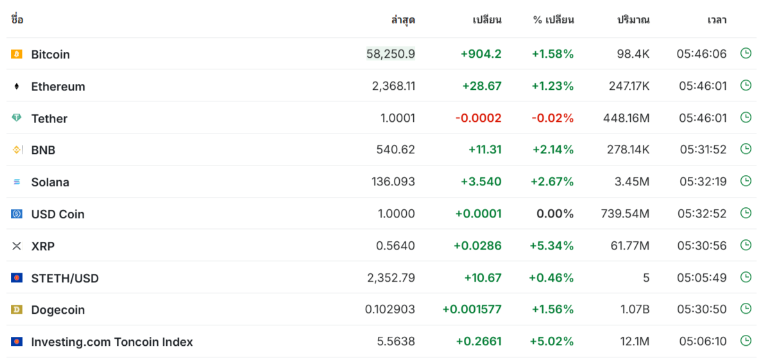Sort by the ล่าสุด column header
The width and height of the screenshot is (761, 358).
click(x=403, y=21)
